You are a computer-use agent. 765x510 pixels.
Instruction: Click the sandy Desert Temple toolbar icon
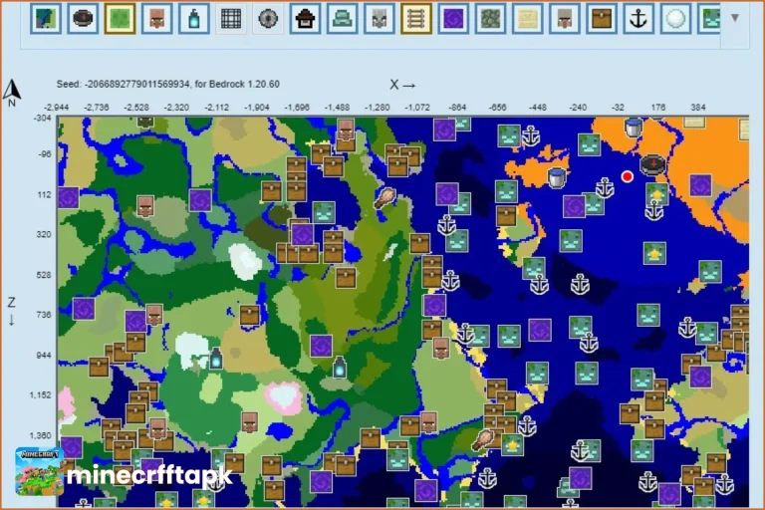point(527,19)
